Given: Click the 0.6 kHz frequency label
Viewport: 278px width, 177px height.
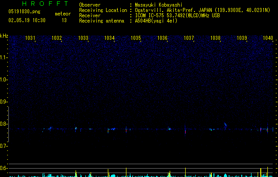Looking at the screenshot, I should tap(4, 168).
